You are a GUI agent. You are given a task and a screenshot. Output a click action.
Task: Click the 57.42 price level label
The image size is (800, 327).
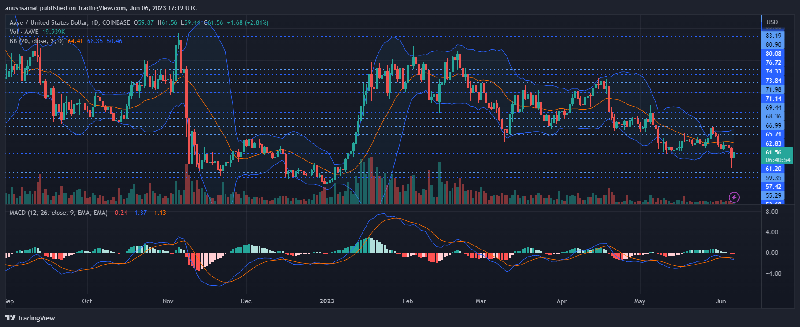tap(773, 187)
